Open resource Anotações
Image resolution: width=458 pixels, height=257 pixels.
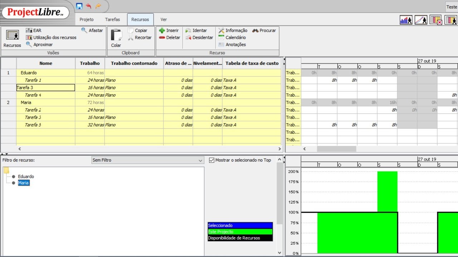tap(232, 45)
